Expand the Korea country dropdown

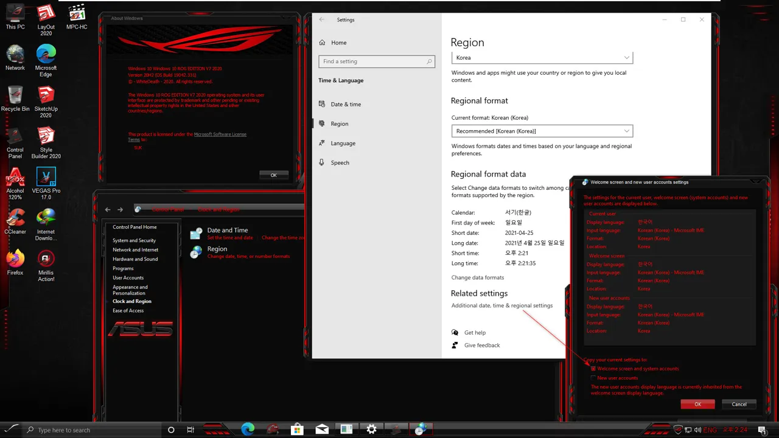542,58
